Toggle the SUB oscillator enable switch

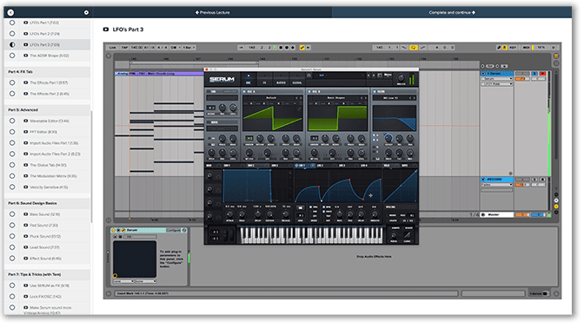coord(209,91)
